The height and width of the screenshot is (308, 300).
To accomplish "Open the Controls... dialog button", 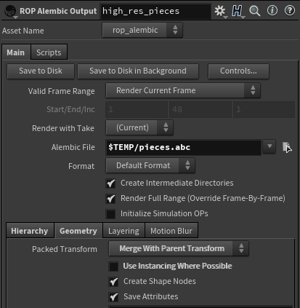I will [238, 71].
